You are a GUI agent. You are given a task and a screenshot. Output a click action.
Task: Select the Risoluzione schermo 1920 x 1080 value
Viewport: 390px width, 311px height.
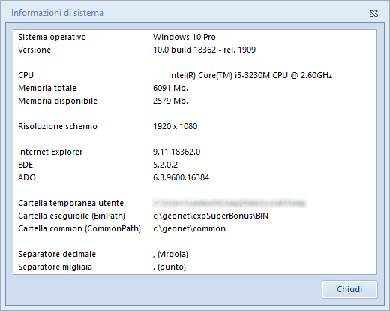(175, 126)
